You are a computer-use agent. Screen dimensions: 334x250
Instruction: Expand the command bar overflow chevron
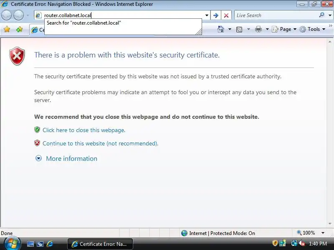click(331, 25)
